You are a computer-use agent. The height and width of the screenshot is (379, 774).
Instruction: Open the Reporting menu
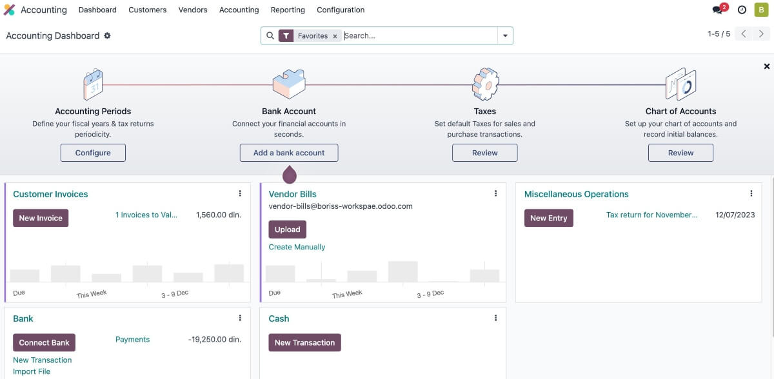288,10
